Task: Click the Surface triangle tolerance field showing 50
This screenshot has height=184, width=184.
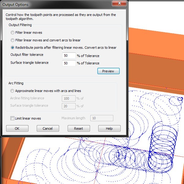Action: point(69,63)
